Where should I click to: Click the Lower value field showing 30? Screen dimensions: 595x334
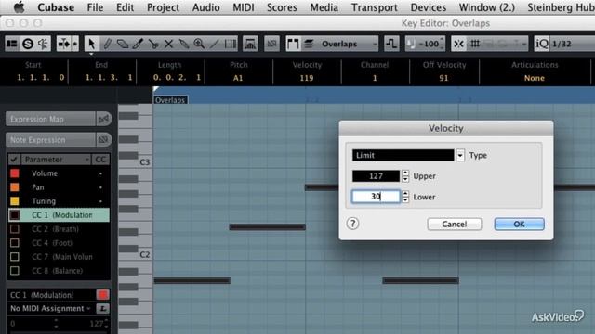pyautogui.click(x=376, y=197)
